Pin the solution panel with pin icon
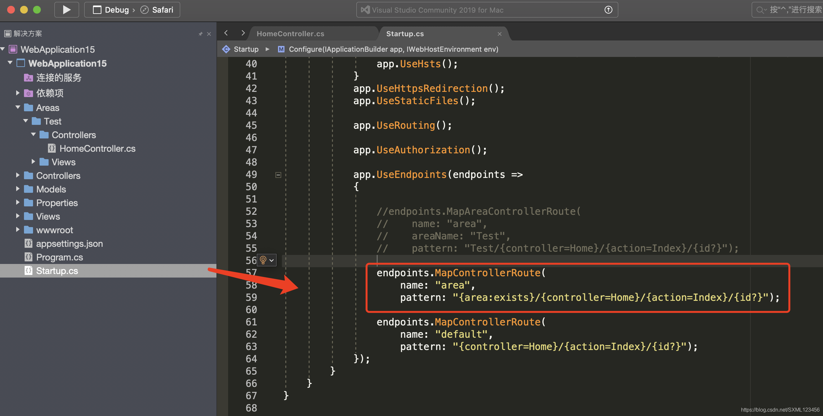This screenshot has width=823, height=416. (x=201, y=34)
